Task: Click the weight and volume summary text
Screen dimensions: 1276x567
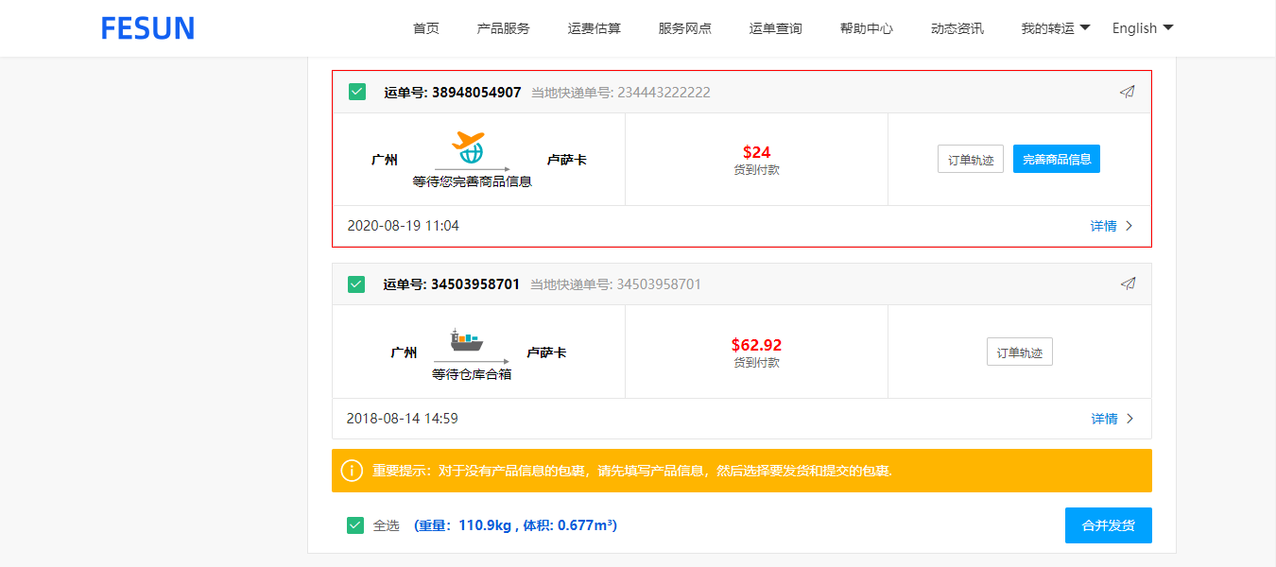Action: click(x=516, y=525)
